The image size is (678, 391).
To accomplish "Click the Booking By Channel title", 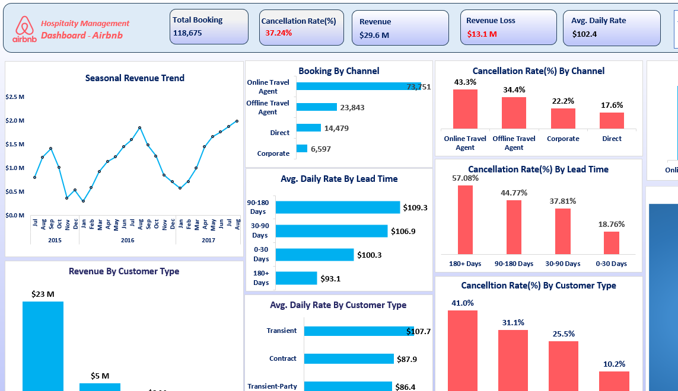I will coord(339,71).
